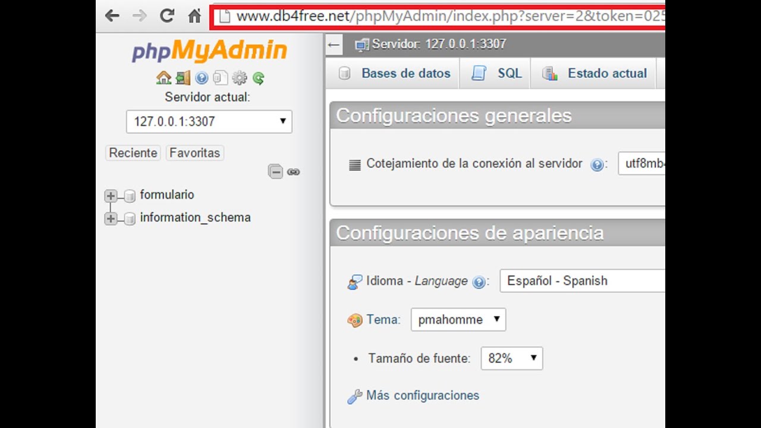The image size is (761, 428).
Task: Open help icon next to Idioma - Language
Action: (x=478, y=282)
